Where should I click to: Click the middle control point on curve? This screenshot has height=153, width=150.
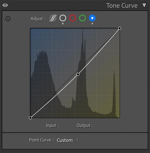78,74
